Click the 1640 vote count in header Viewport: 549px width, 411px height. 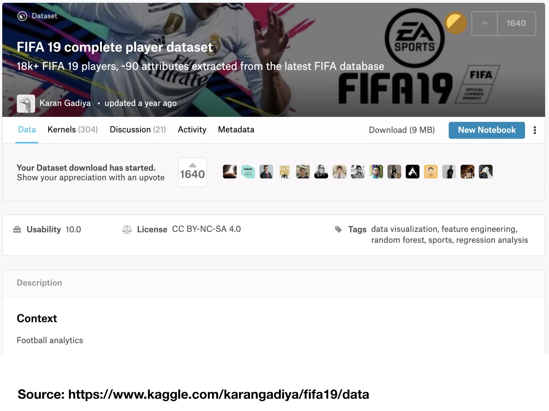516,23
